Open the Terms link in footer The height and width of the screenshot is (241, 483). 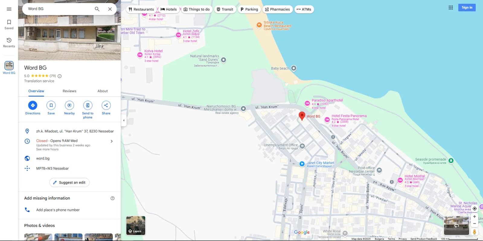coord(391,239)
